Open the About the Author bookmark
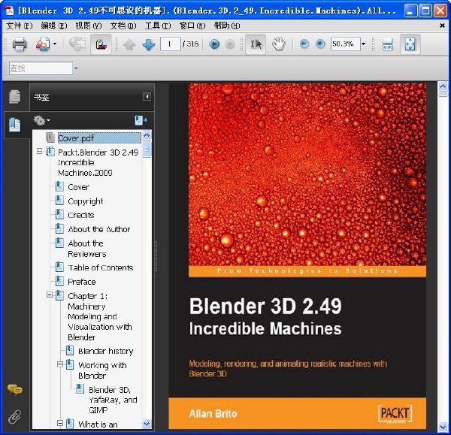 99,229
